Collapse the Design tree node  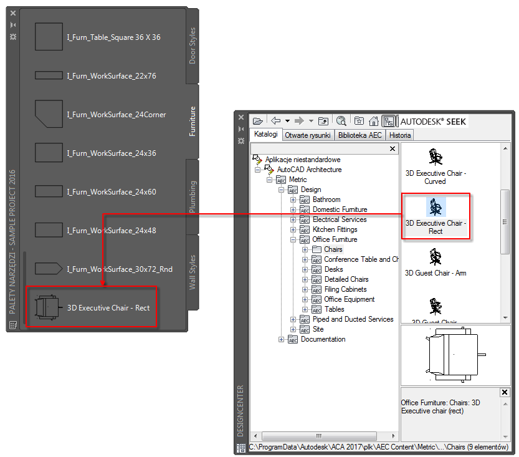point(281,190)
